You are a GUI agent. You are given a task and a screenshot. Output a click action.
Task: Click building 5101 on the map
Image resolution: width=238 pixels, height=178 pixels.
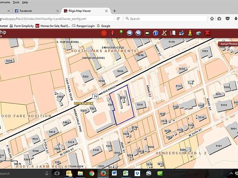(219, 145)
